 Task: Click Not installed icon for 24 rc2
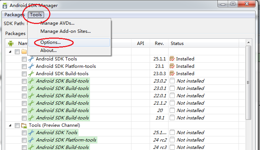172,140
